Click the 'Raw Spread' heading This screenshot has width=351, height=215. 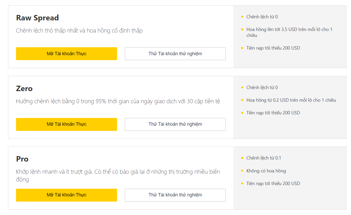point(37,18)
